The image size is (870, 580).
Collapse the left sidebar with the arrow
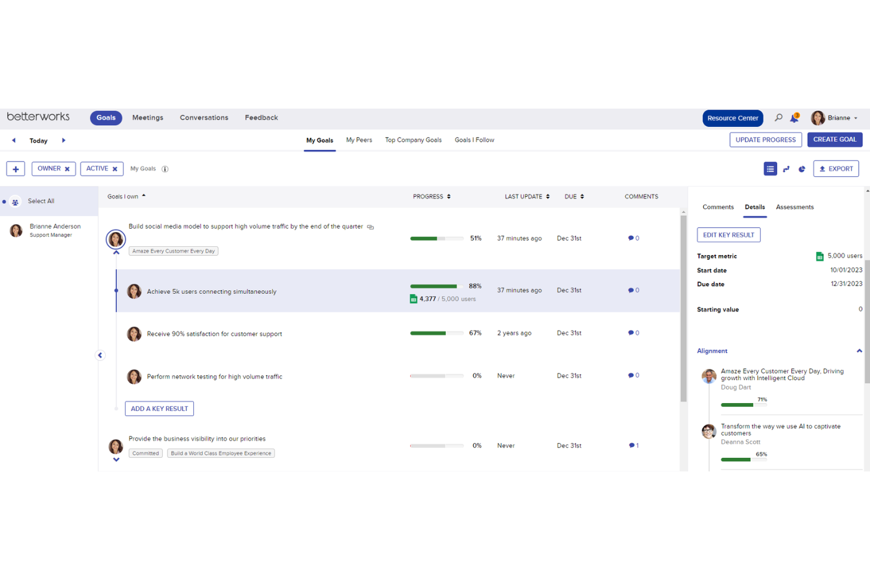pyautogui.click(x=100, y=355)
